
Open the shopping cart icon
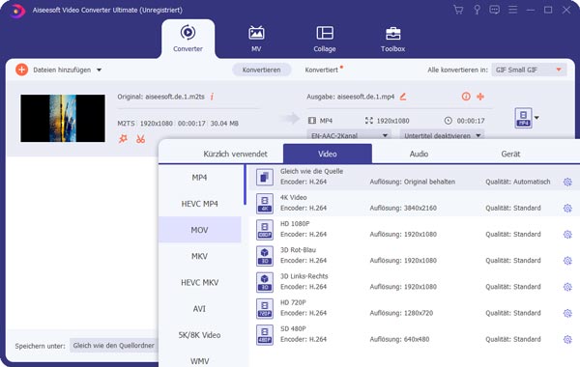click(x=458, y=10)
